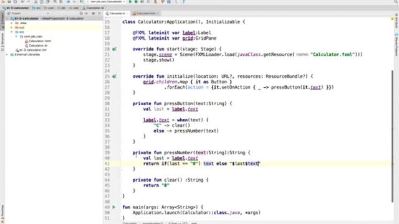Viewport: 399px width, 224px height.
Task: Click the inspection warning indicator above scrollbar
Action: [392, 19]
